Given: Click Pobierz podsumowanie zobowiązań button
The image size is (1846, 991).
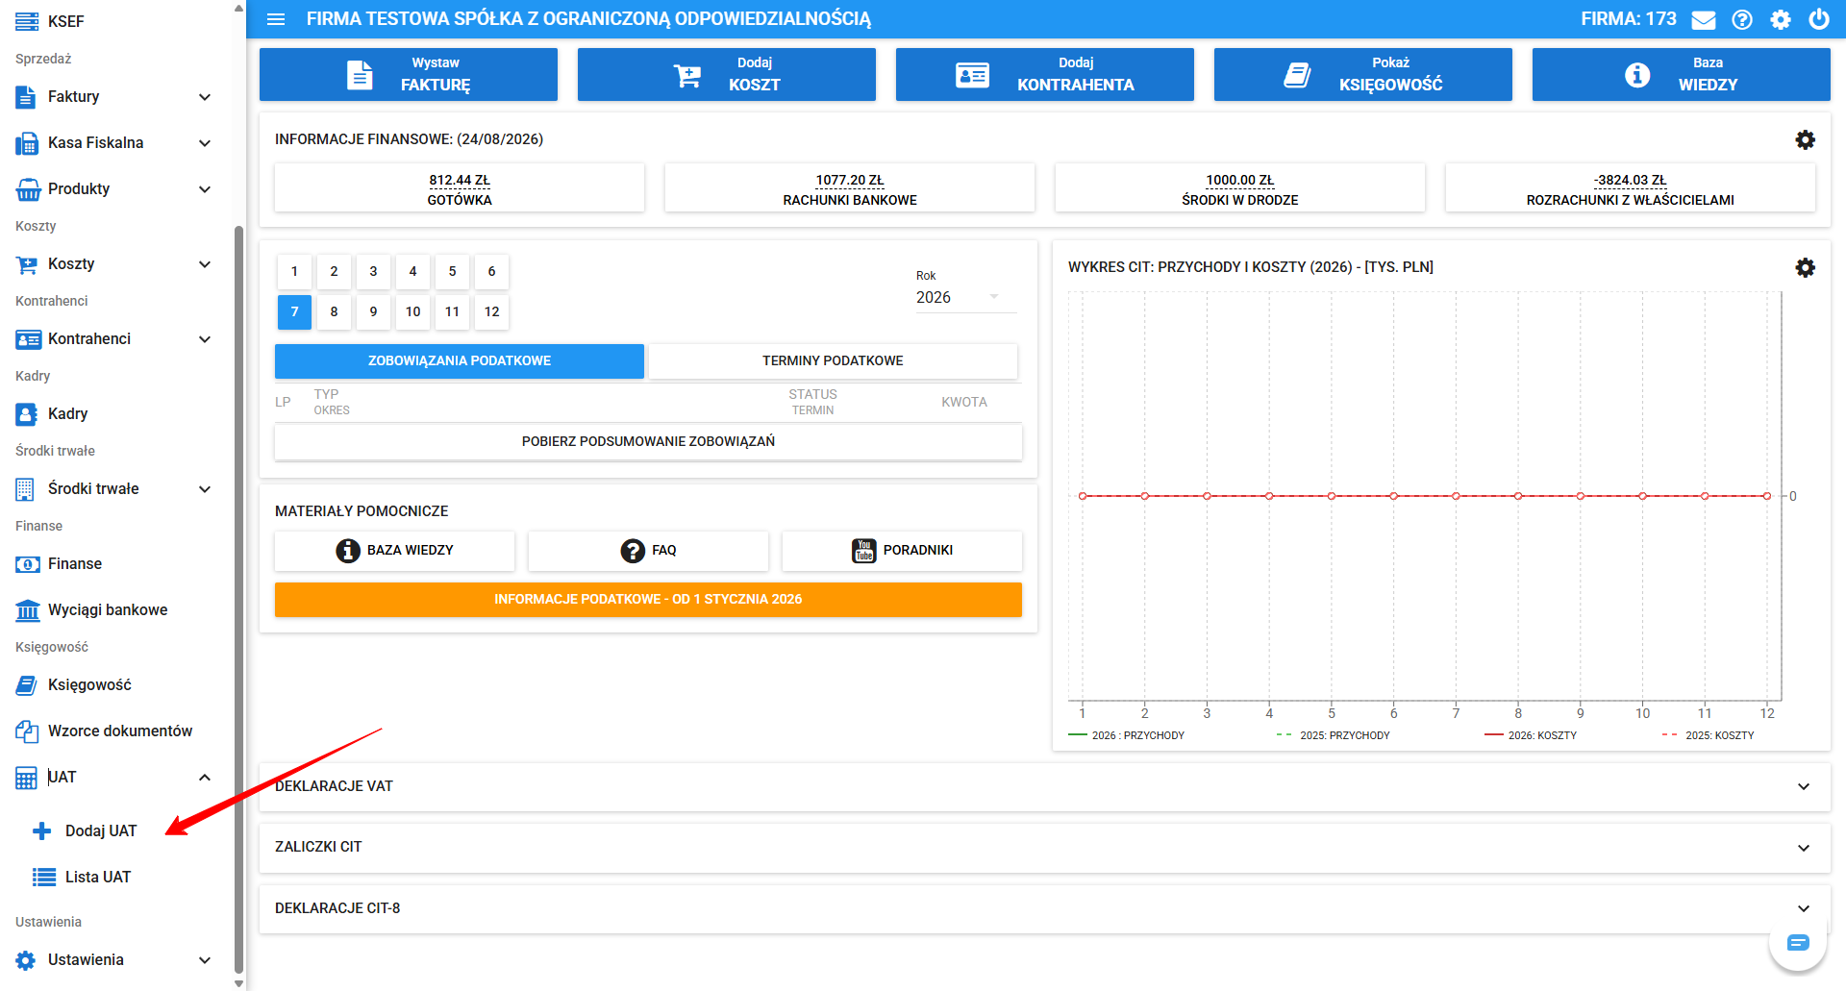Looking at the screenshot, I should 648,441.
